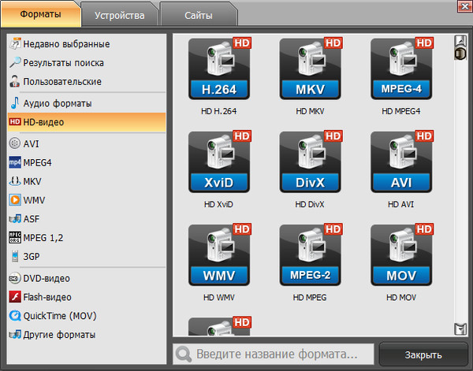The height and width of the screenshot is (371, 473).
Task: Show Результаты поиска in sidebar
Action: point(63,63)
